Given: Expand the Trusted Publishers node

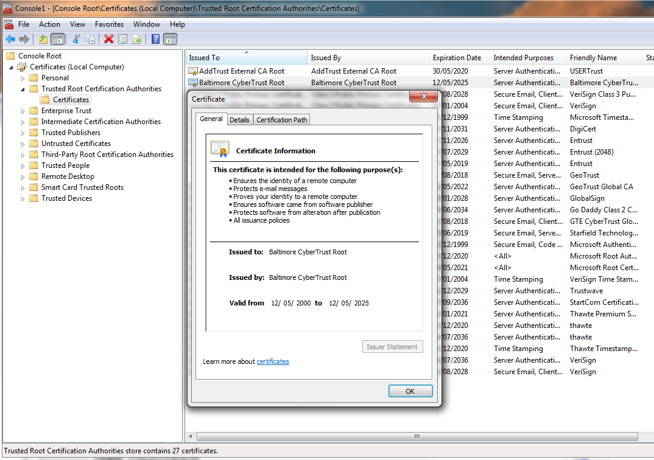Looking at the screenshot, I should point(23,133).
